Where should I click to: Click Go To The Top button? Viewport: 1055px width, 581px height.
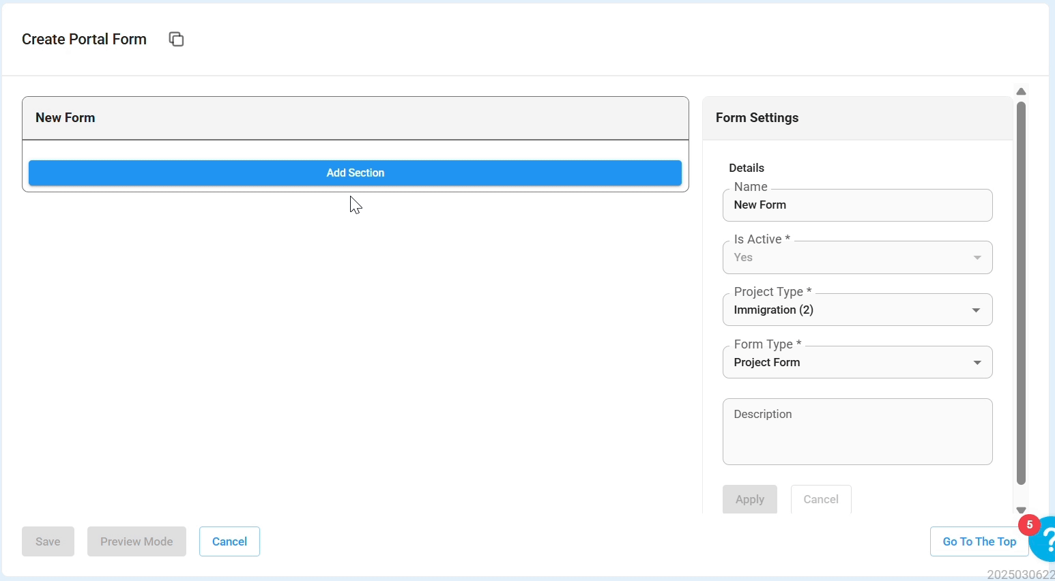(x=979, y=541)
